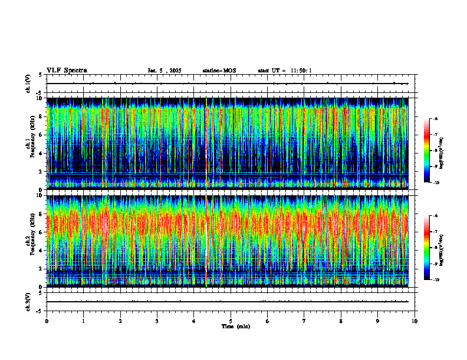Click the time axis tick label "6"
Image resolution: width=467 pixels, height=360 pixels.
coord(268,321)
